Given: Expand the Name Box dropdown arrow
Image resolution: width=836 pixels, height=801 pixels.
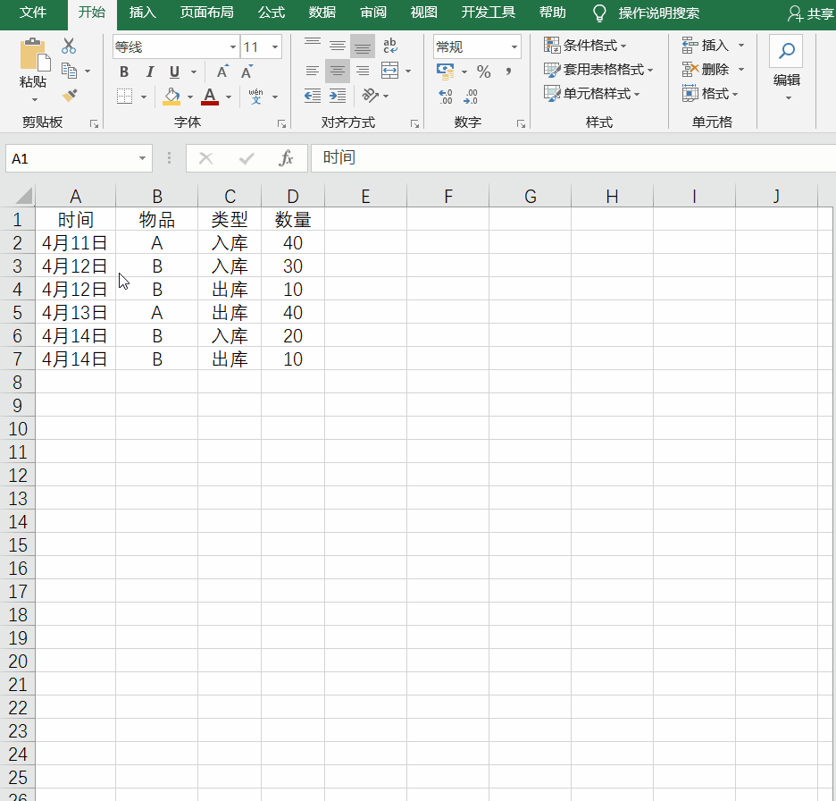Looking at the screenshot, I should click(142, 158).
